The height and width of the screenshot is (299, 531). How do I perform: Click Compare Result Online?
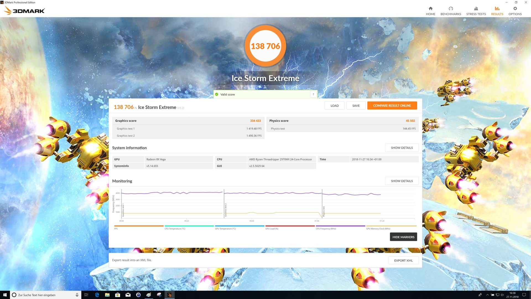[392, 105]
